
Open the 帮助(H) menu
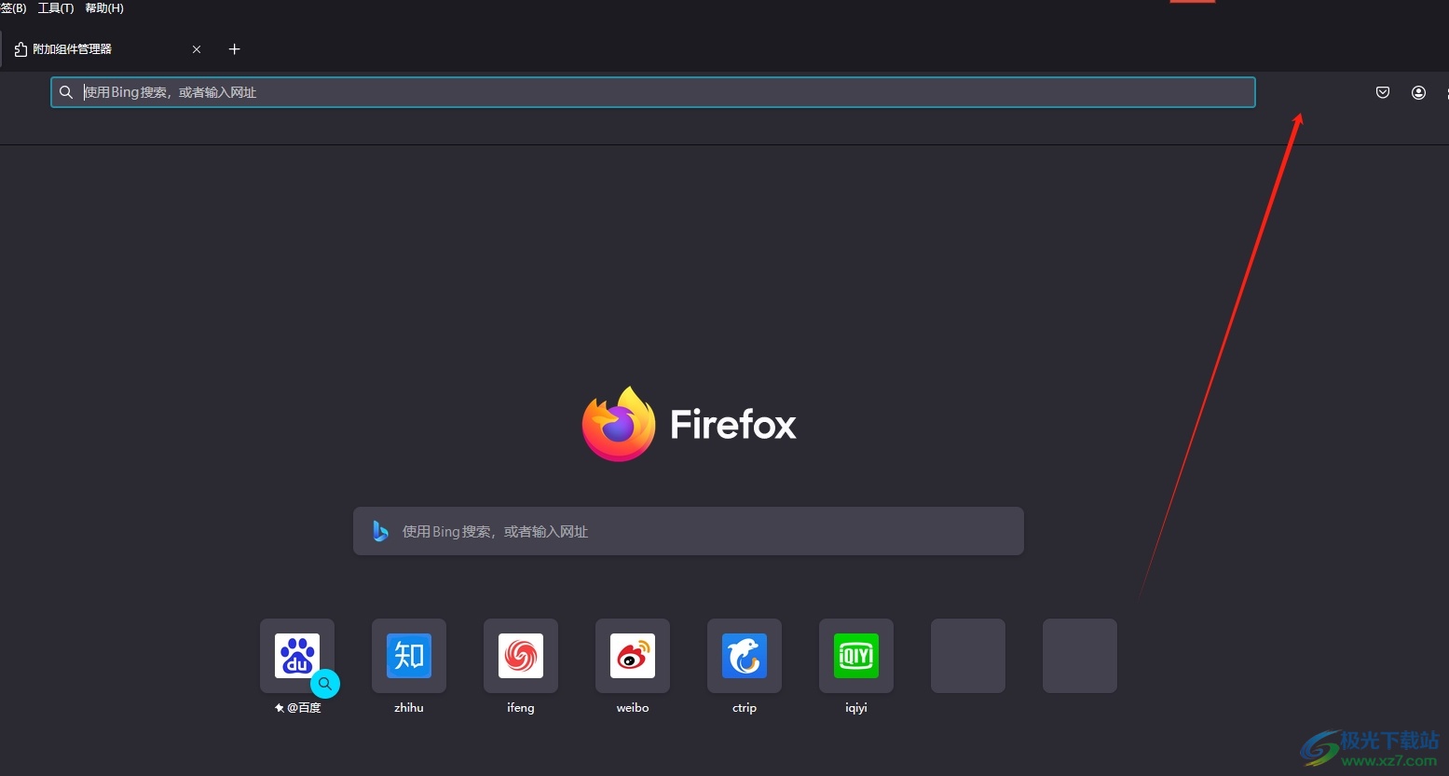tap(104, 8)
